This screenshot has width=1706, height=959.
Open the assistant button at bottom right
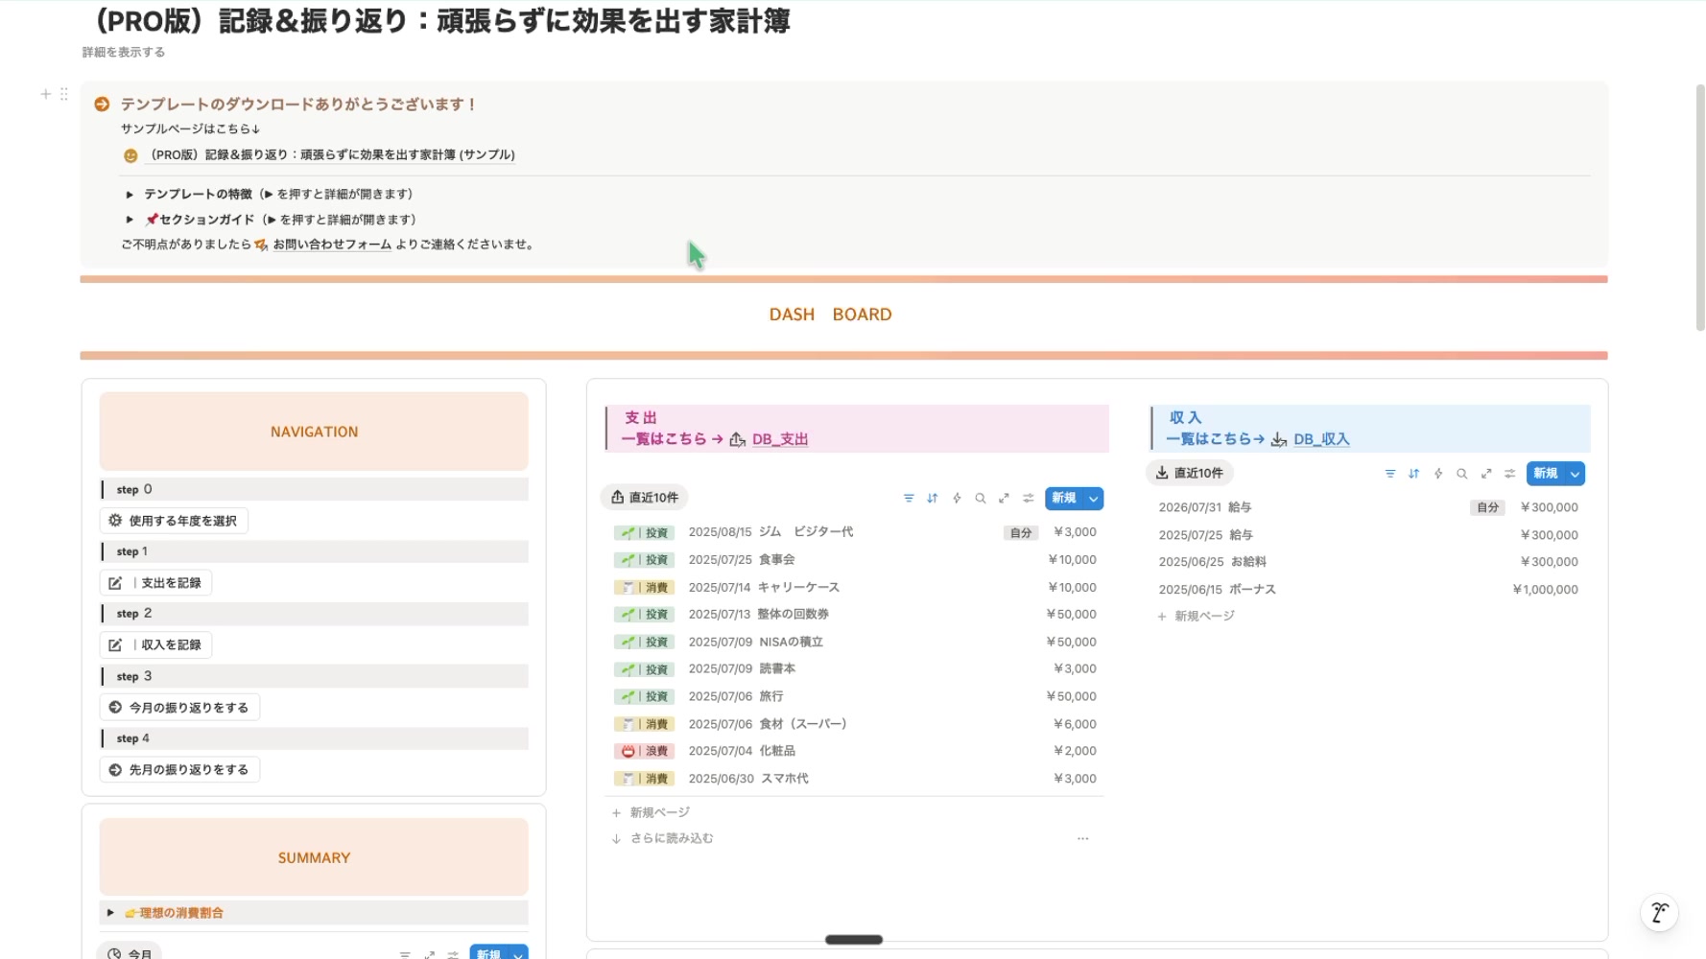1659,912
